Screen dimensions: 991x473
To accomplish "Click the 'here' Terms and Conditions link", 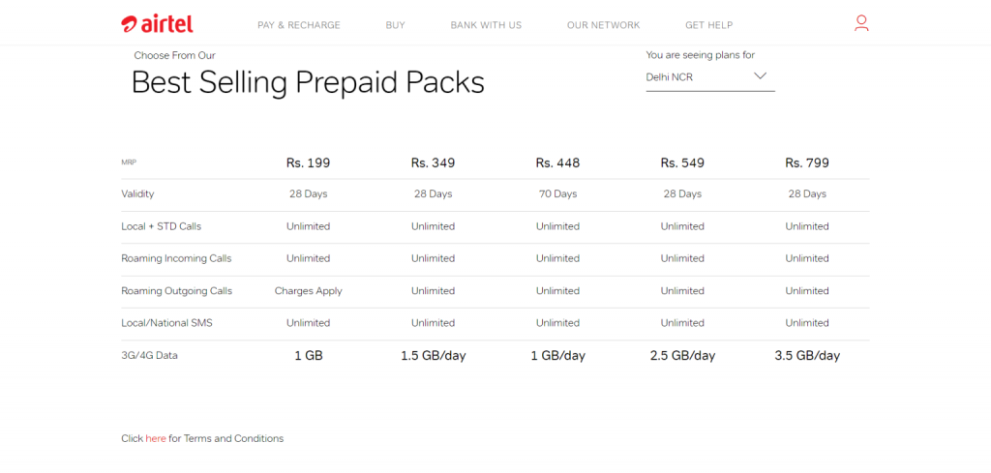I will tap(156, 438).
